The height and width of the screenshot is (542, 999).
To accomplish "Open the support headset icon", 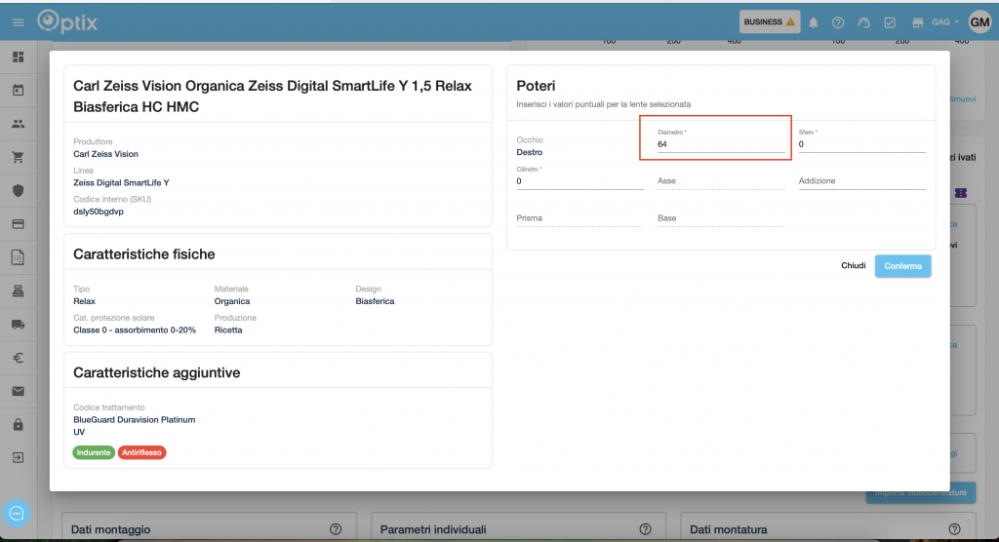I will pyautogui.click(x=863, y=22).
